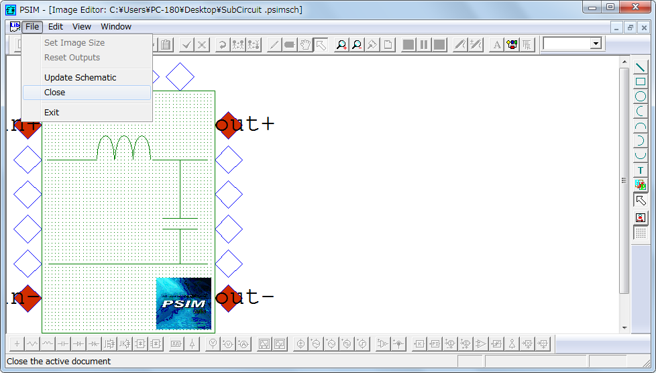The image size is (656, 373).
Task: Click the vertical scrollbar down arrow
Action: (x=624, y=328)
